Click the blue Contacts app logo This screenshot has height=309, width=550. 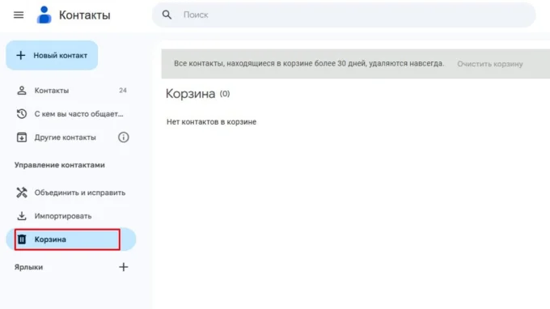(x=44, y=15)
